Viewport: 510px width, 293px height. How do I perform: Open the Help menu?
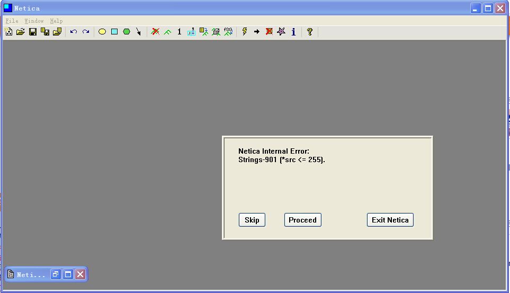point(56,21)
